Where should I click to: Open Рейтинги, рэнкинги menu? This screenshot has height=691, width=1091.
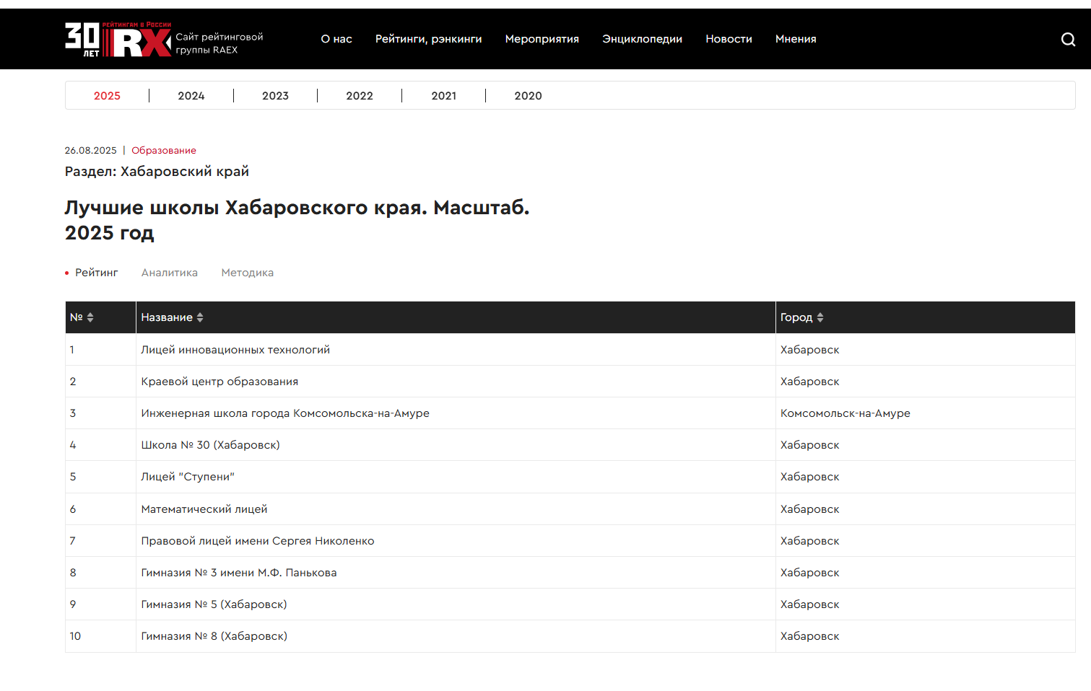[x=428, y=39]
